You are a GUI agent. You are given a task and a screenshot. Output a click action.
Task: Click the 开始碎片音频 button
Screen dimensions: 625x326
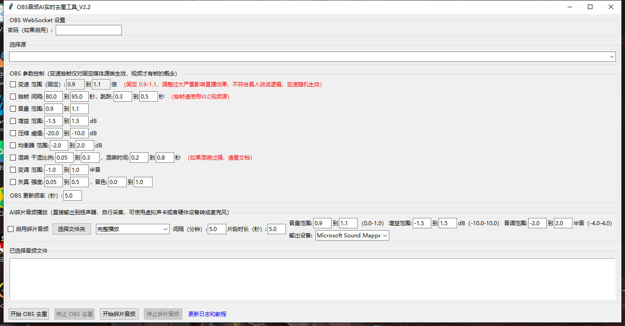[119, 314]
